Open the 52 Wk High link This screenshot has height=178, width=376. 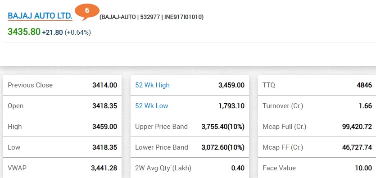click(x=152, y=85)
